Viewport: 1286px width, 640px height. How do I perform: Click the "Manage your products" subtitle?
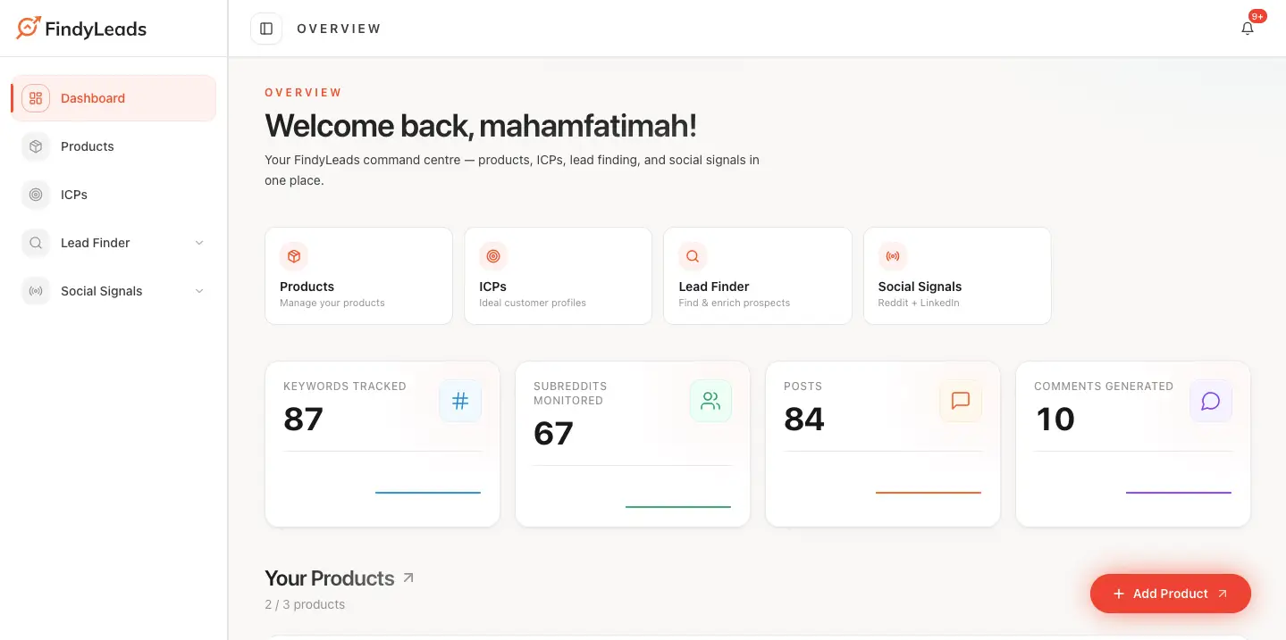[x=332, y=303]
